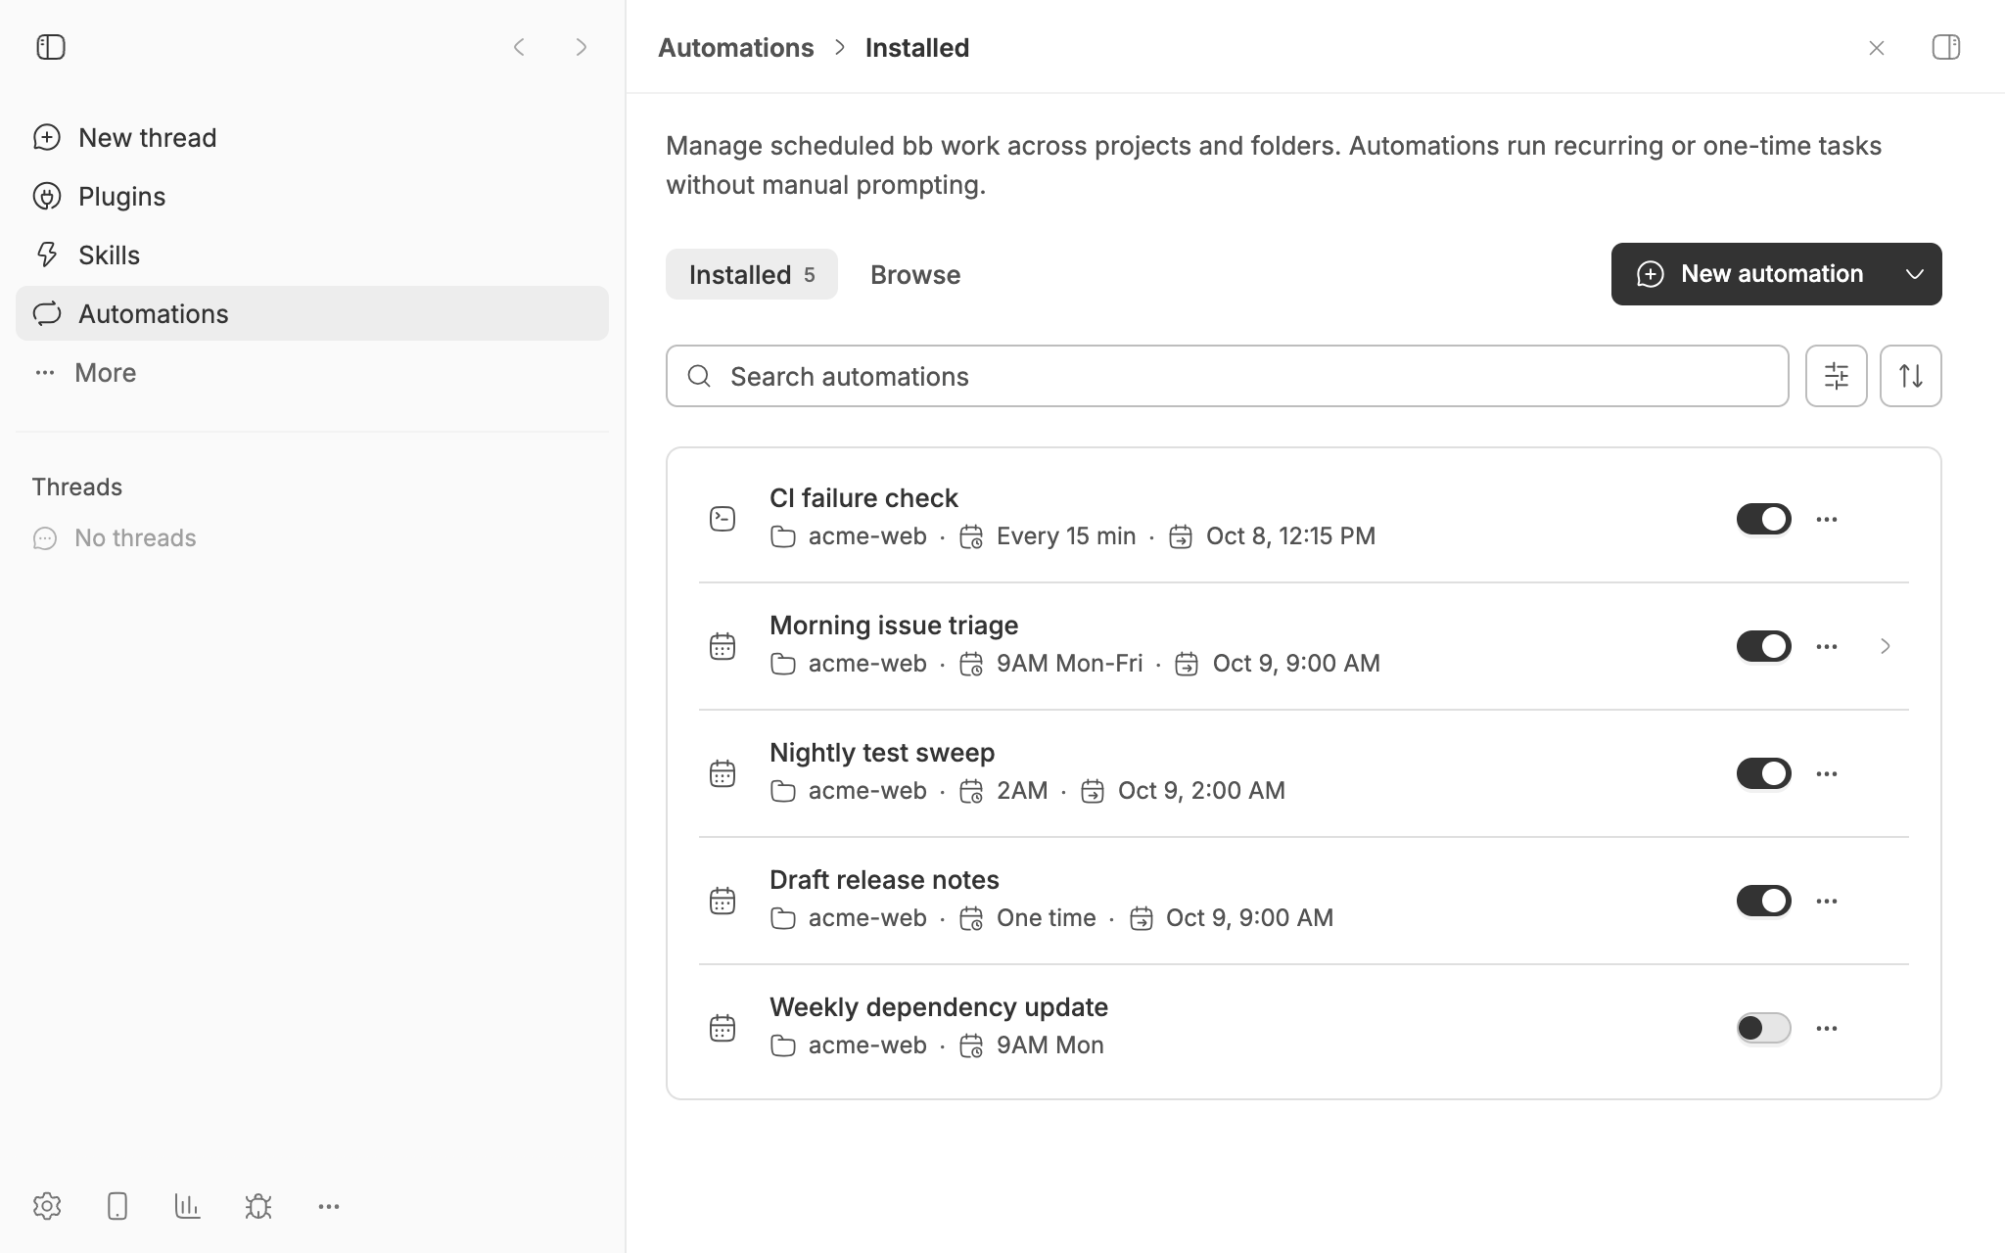Create a New automation

coord(1750,274)
